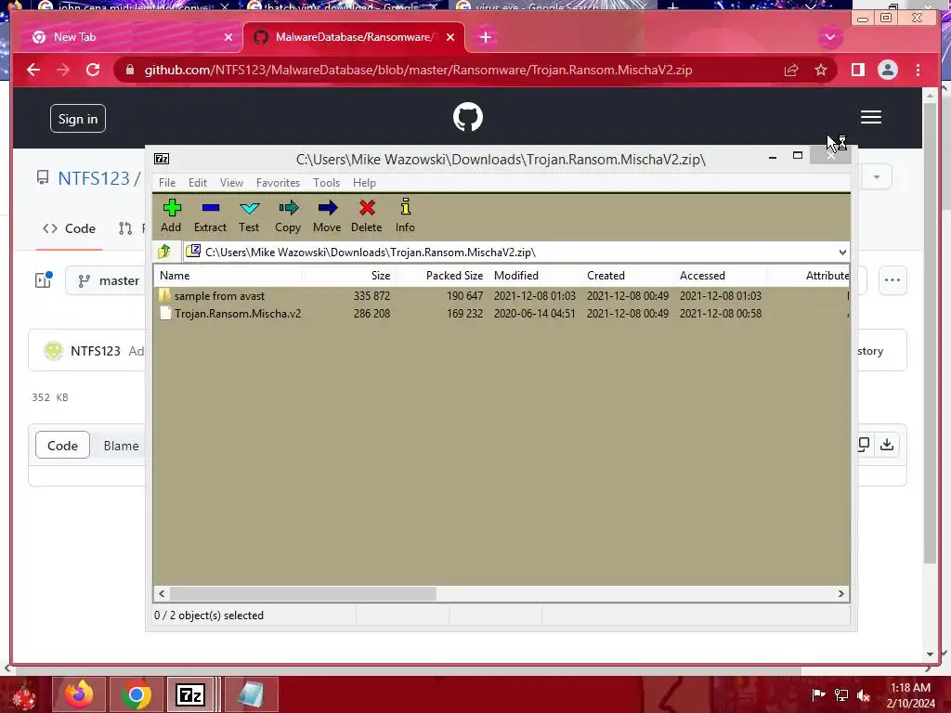Extract files using 7-Zip Extract button

click(210, 215)
